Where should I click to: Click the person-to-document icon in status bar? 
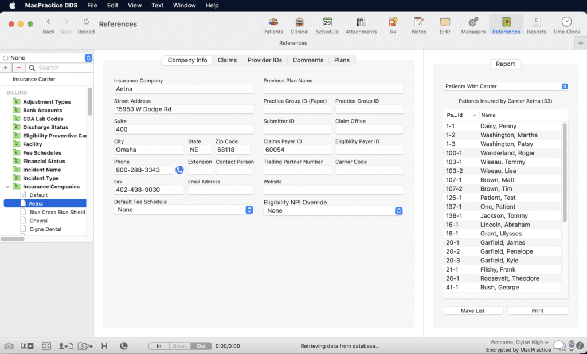point(66,346)
